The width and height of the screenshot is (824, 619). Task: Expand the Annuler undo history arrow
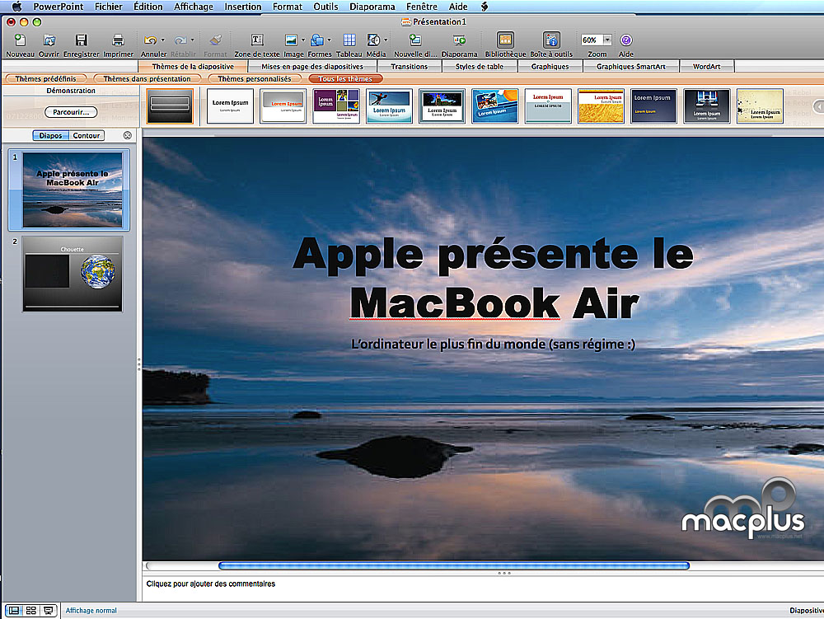(x=163, y=40)
